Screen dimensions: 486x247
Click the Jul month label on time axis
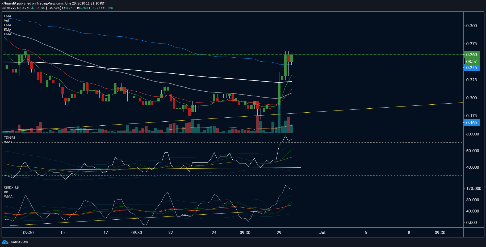[x=322, y=233]
